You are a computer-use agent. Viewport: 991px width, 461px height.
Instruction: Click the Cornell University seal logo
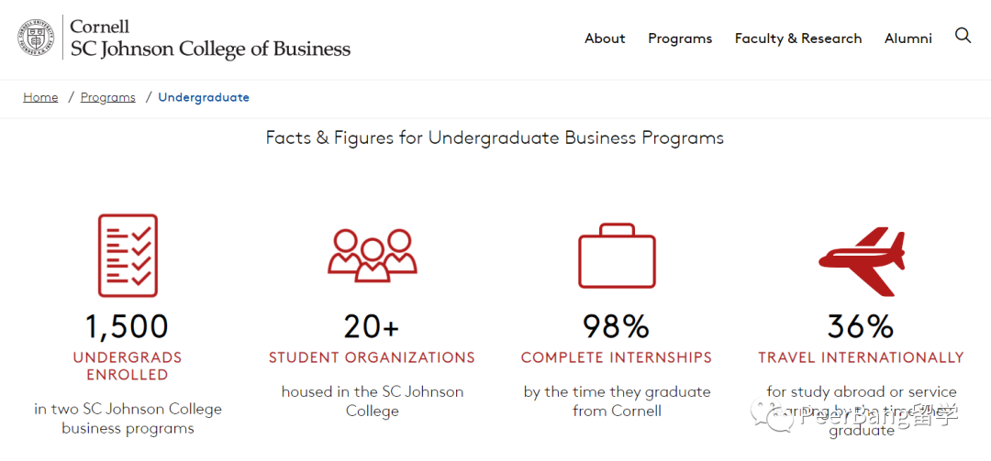click(x=36, y=38)
